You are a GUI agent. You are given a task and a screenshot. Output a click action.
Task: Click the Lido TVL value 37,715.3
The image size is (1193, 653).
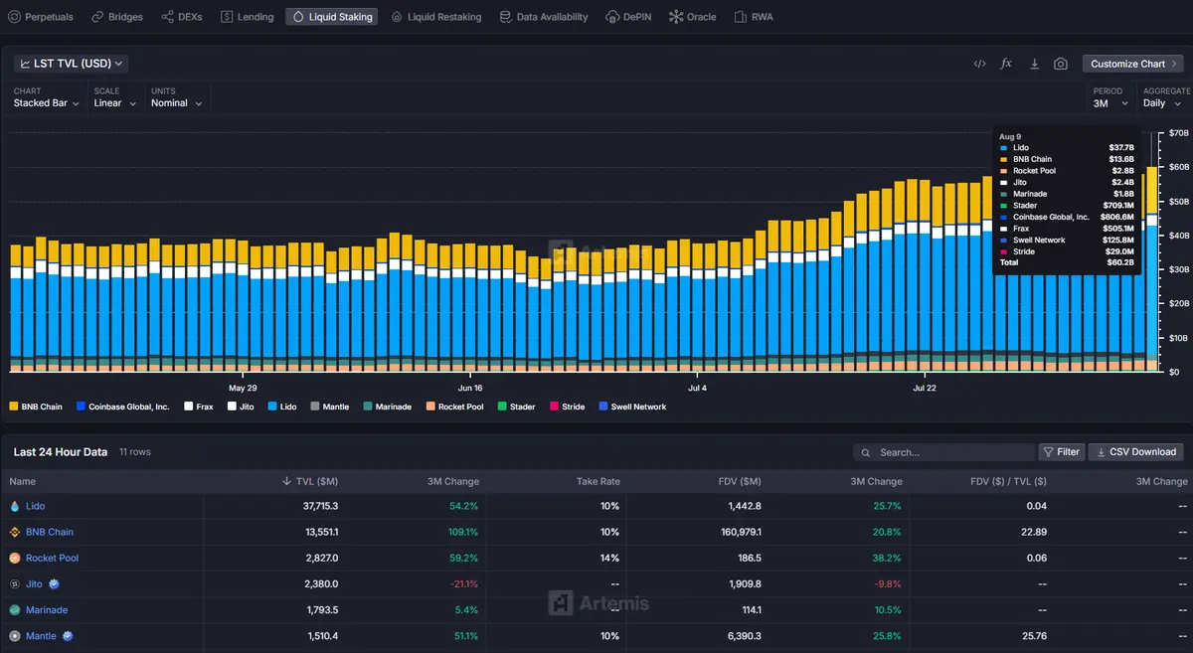(319, 506)
